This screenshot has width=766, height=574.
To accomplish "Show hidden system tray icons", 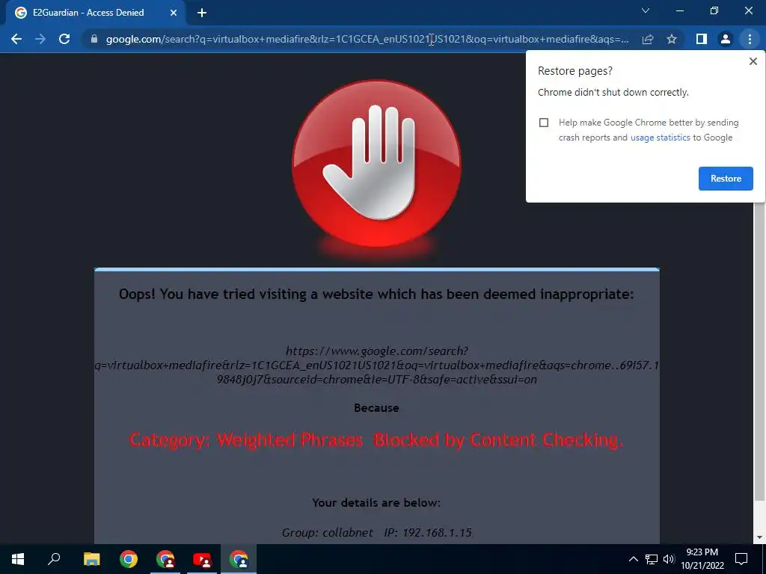I will [x=633, y=559].
